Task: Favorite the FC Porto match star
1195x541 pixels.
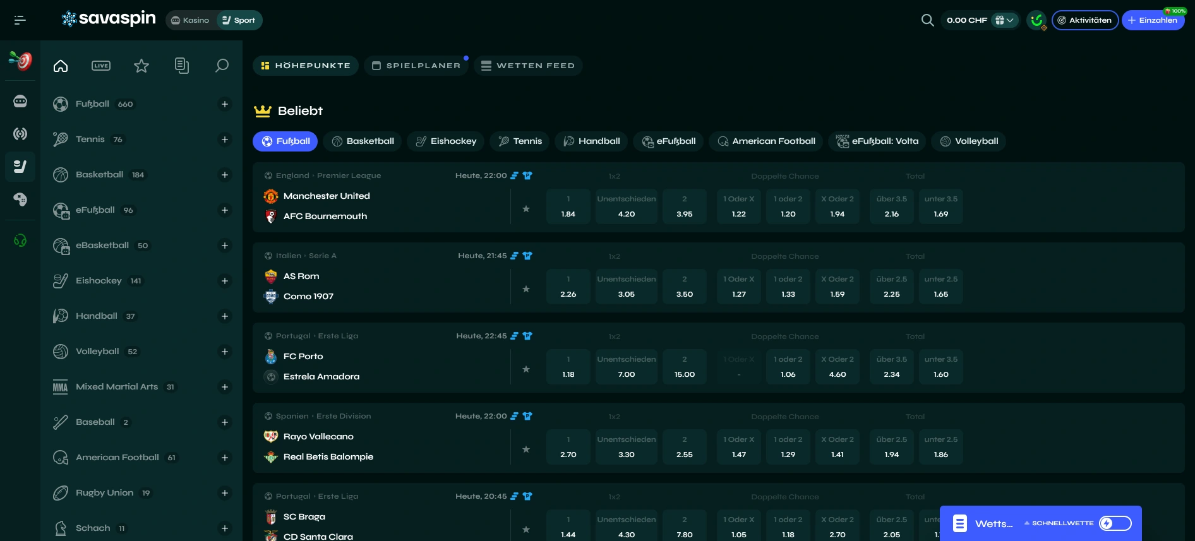Action: coord(526,369)
